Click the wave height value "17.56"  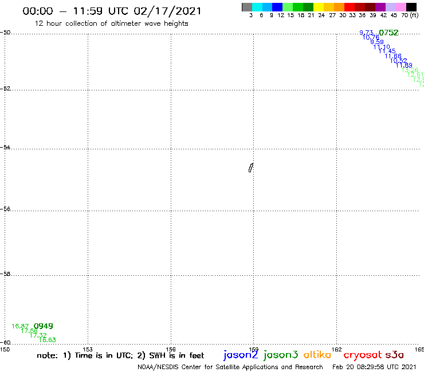[x=29, y=331]
